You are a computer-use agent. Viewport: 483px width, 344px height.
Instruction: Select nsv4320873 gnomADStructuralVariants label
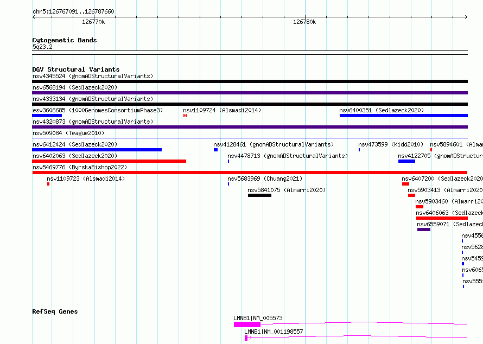(93, 122)
